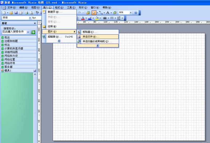Click the Open file folder icon

click(x=11, y=13)
